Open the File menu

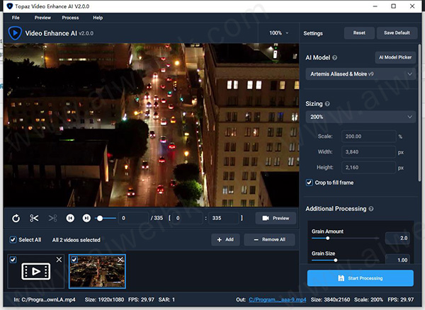[x=16, y=18]
